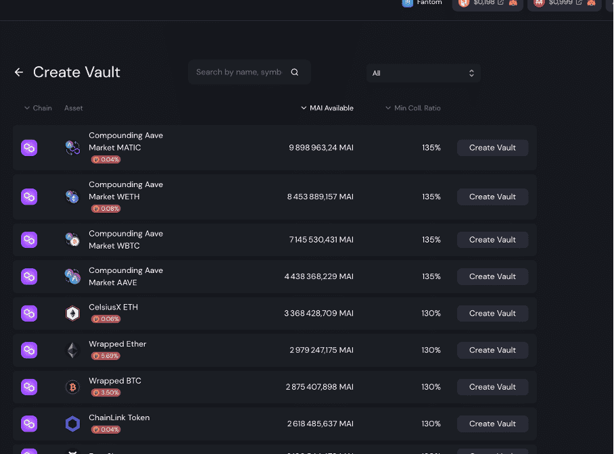Click the 7 145 530,431 MAI value
This screenshot has height=454, width=614.
[321, 240]
